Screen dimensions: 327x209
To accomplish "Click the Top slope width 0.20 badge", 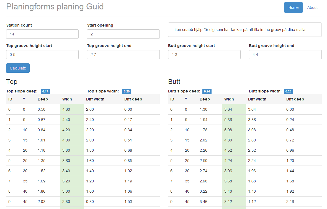I will [126, 91].
